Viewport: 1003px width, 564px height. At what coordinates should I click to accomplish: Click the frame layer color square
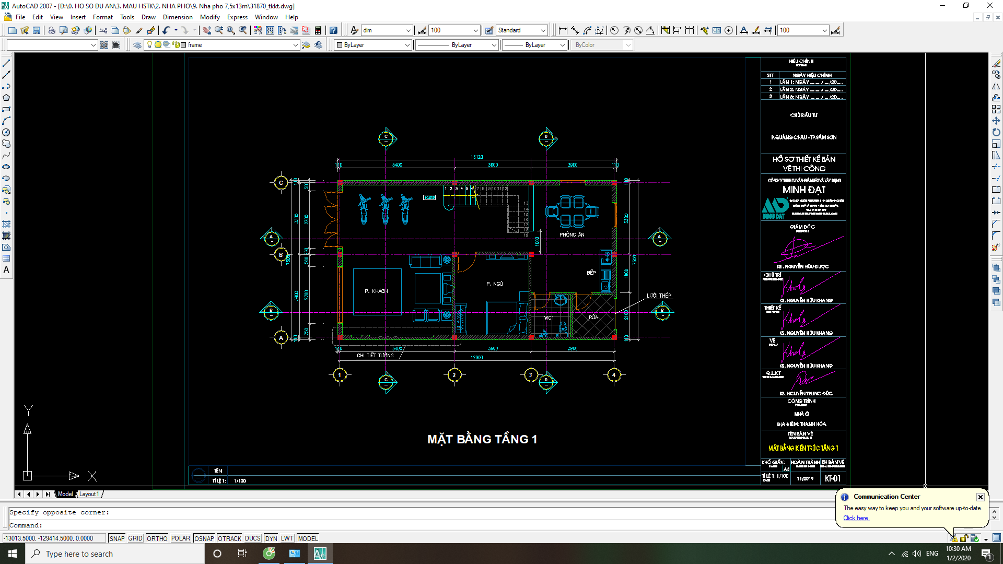pyautogui.click(x=183, y=45)
